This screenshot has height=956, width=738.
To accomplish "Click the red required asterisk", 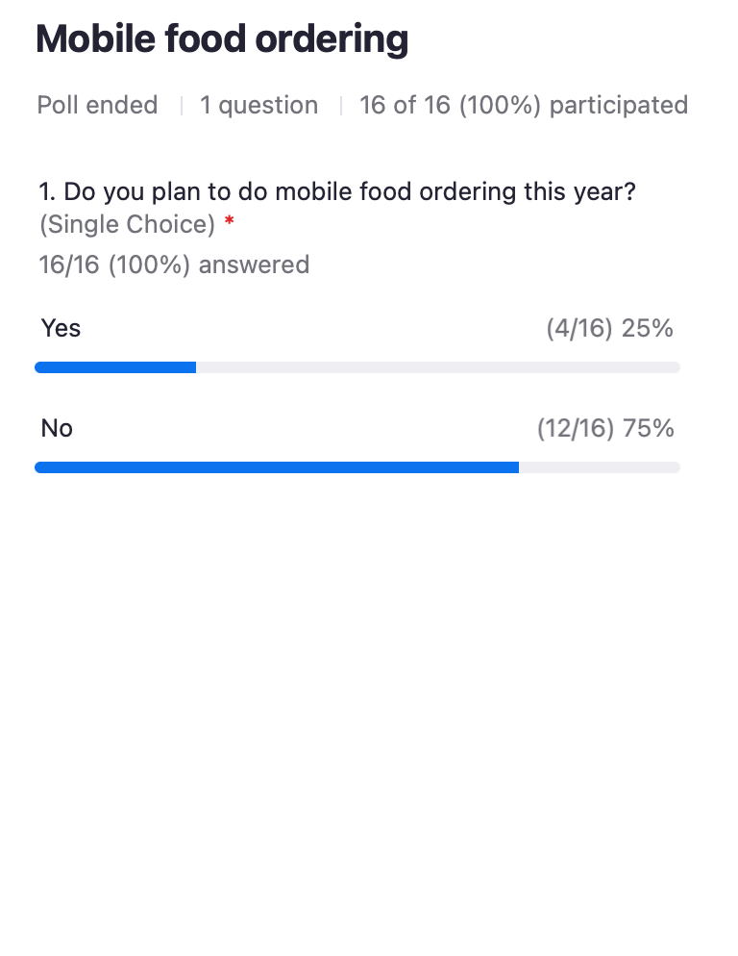I will point(229,220).
